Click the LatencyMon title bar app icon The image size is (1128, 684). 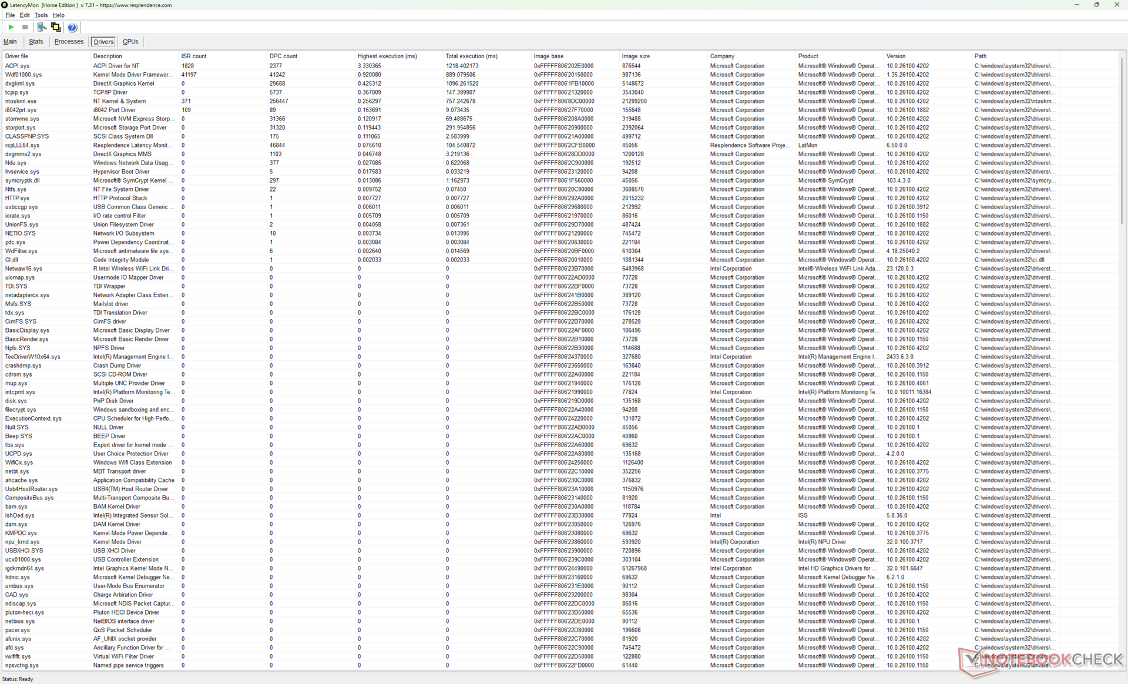(x=5, y=5)
